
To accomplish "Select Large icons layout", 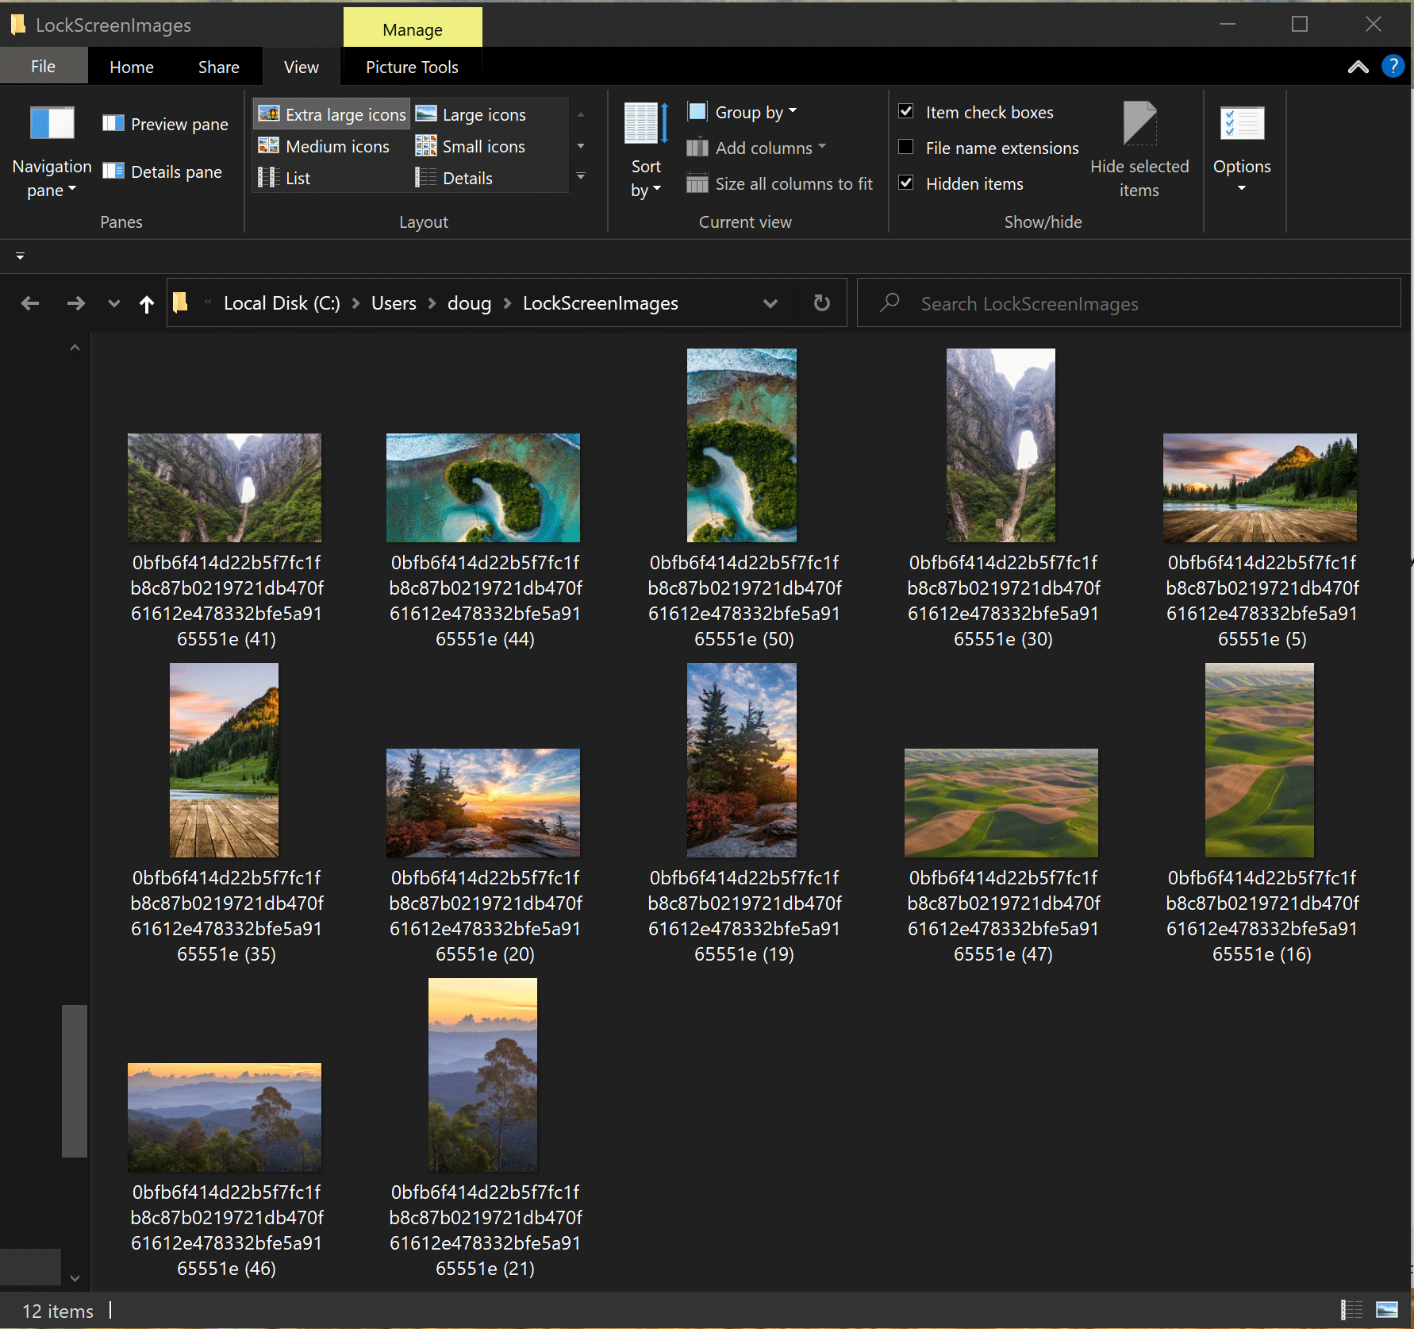I will [471, 114].
